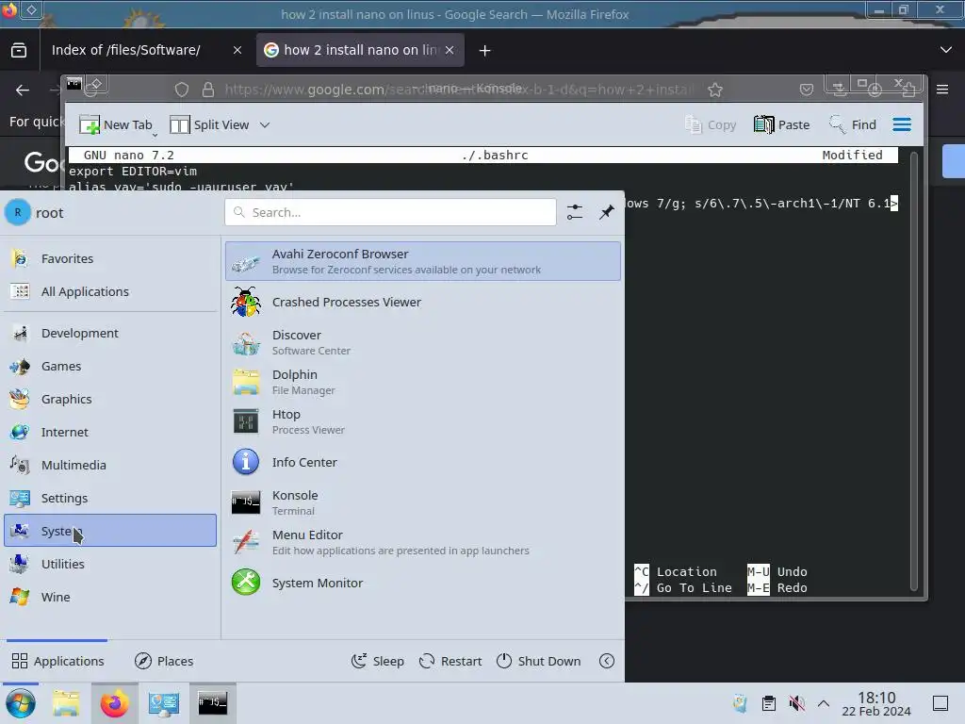The height and width of the screenshot is (724, 965).
Task: Launch System Monitor
Action: click(423, 583)
